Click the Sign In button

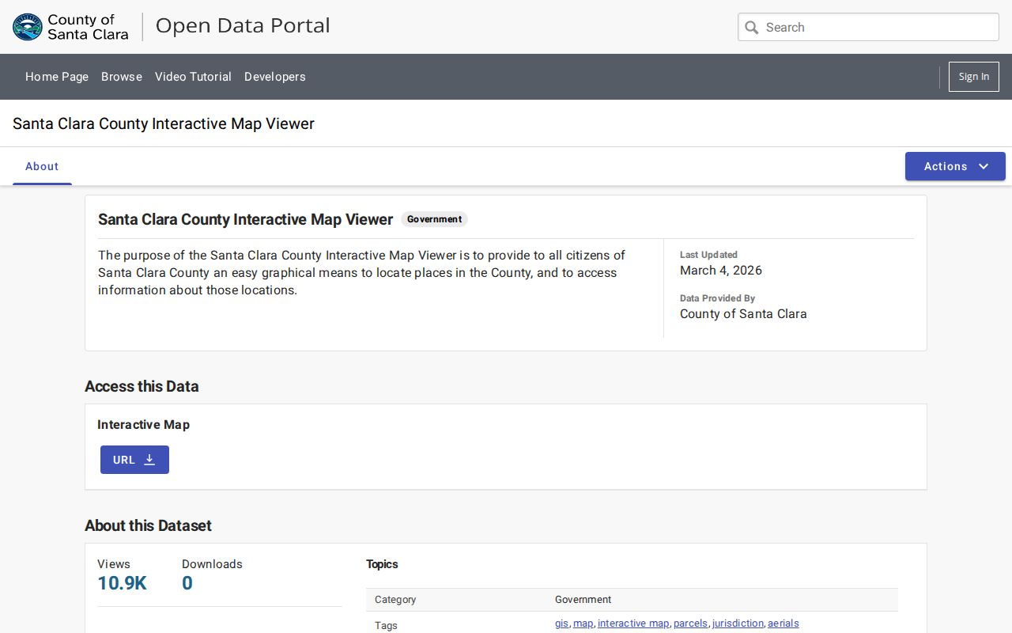(x=974, y=77)
